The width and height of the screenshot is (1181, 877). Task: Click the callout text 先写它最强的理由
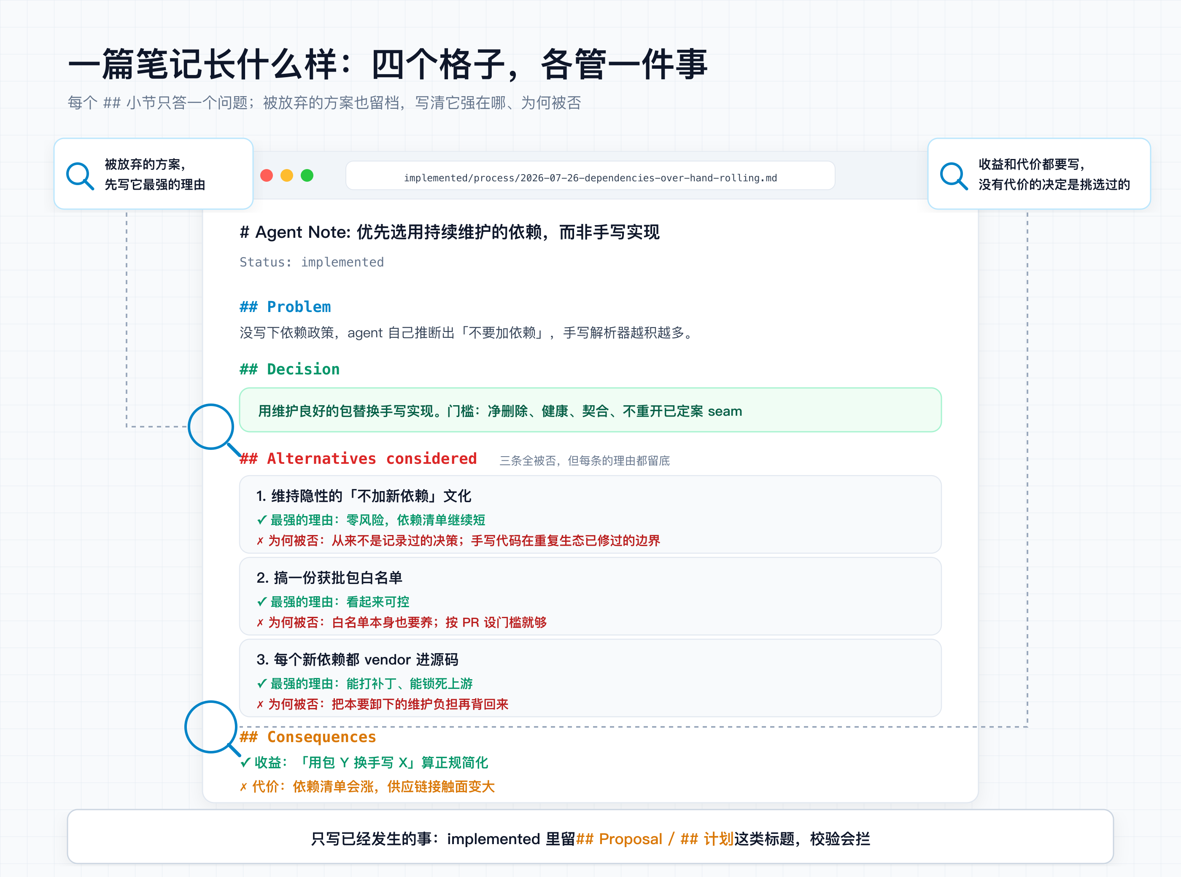(x=154, y=184)
